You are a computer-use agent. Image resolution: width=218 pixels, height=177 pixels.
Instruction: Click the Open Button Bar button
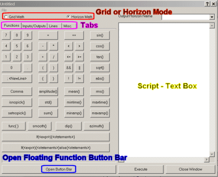59,169
